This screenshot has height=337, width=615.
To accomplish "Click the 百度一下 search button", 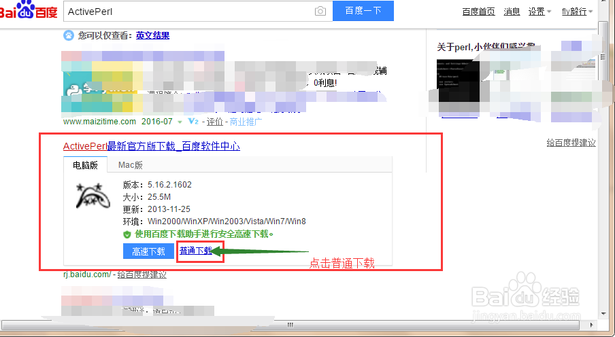I will coord(363,11).
